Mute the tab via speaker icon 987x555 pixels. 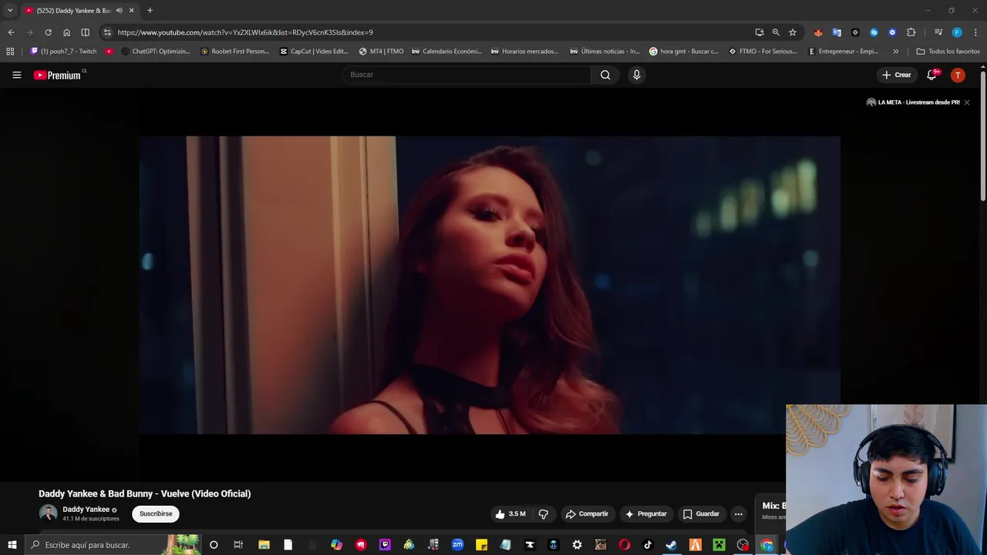point(119,11)
